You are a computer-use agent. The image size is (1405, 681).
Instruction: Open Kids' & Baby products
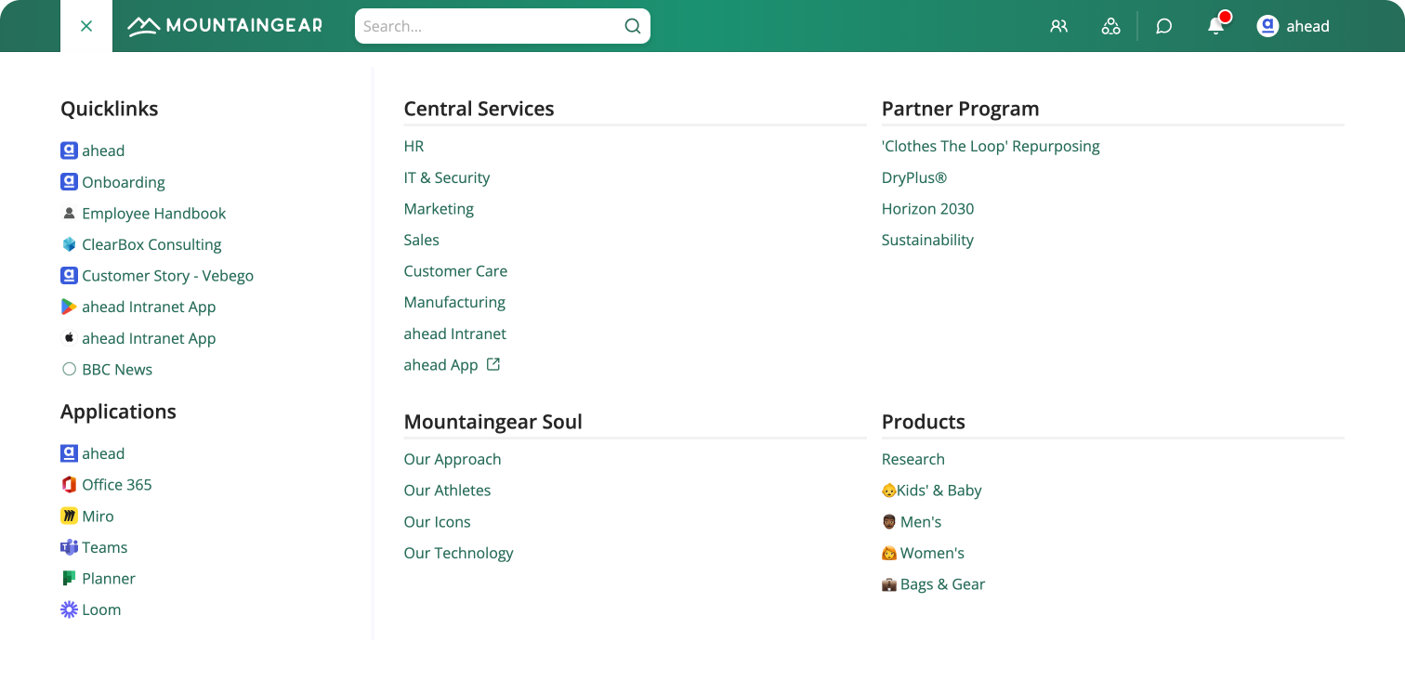click(x=932, y=491)
